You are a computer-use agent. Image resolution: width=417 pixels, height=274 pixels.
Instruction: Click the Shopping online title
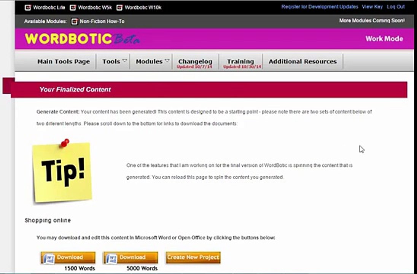48,220
